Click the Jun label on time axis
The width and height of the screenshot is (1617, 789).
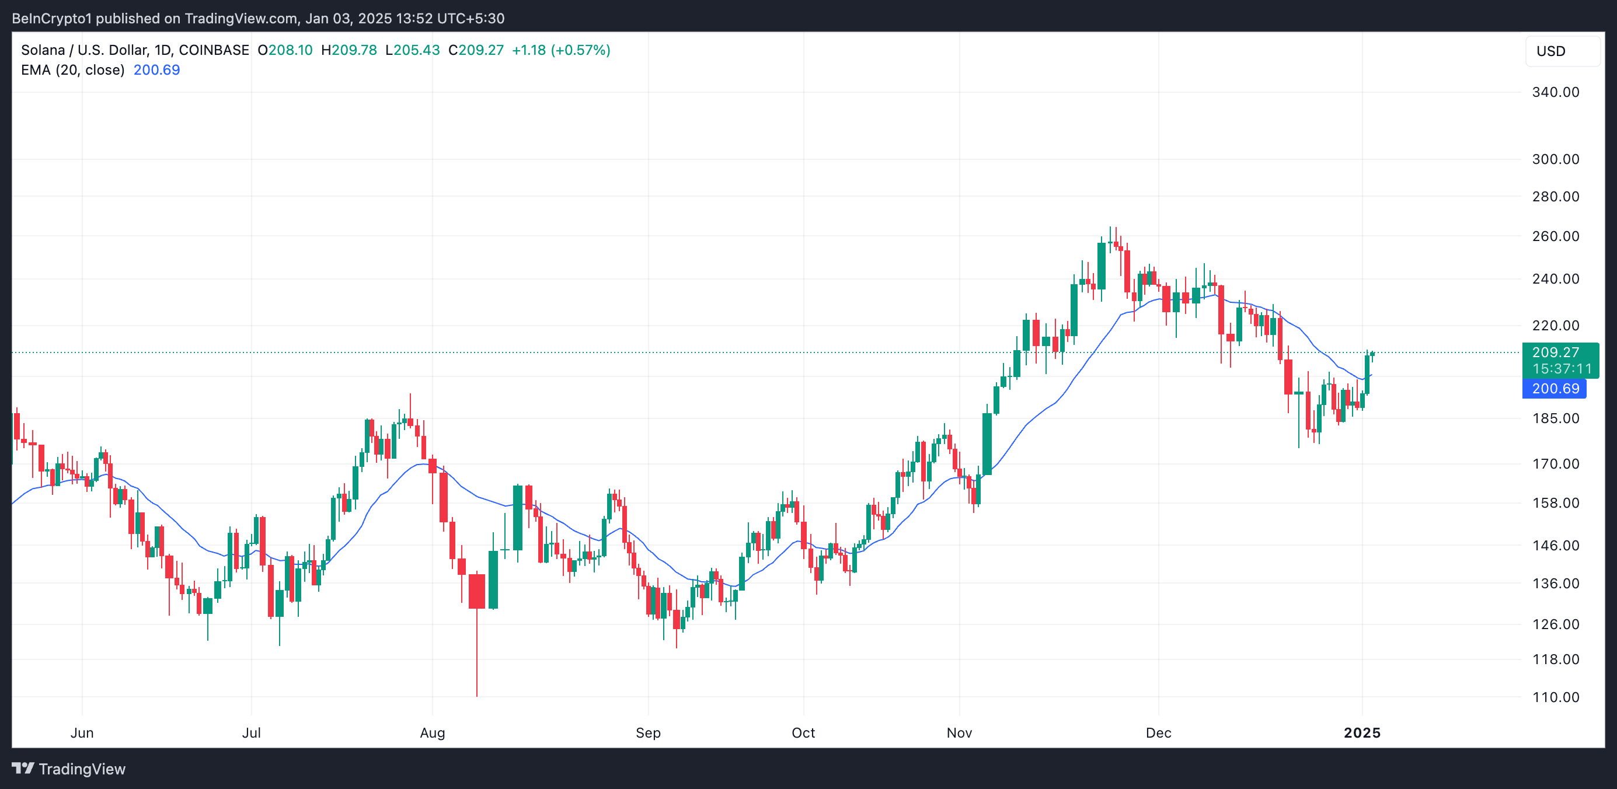coord(82,732)
